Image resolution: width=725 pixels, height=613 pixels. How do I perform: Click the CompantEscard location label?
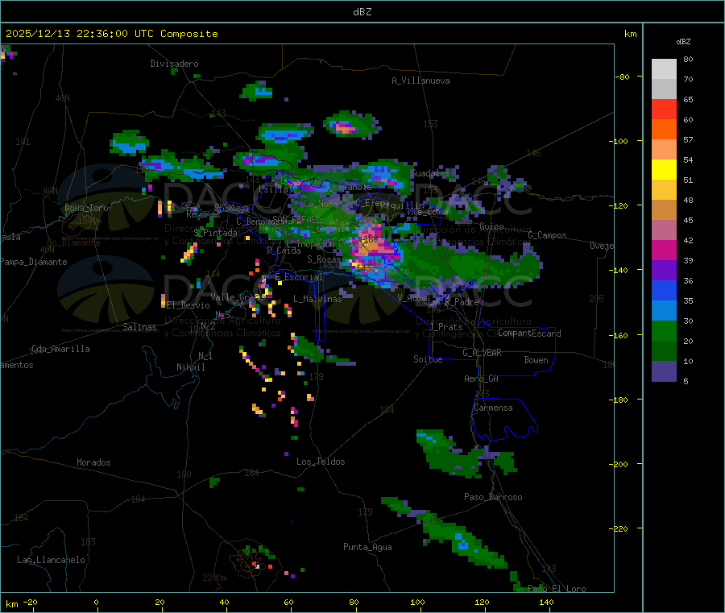[529, 333]
